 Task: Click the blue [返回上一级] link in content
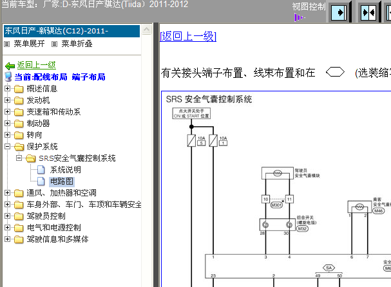coord(188,37)
